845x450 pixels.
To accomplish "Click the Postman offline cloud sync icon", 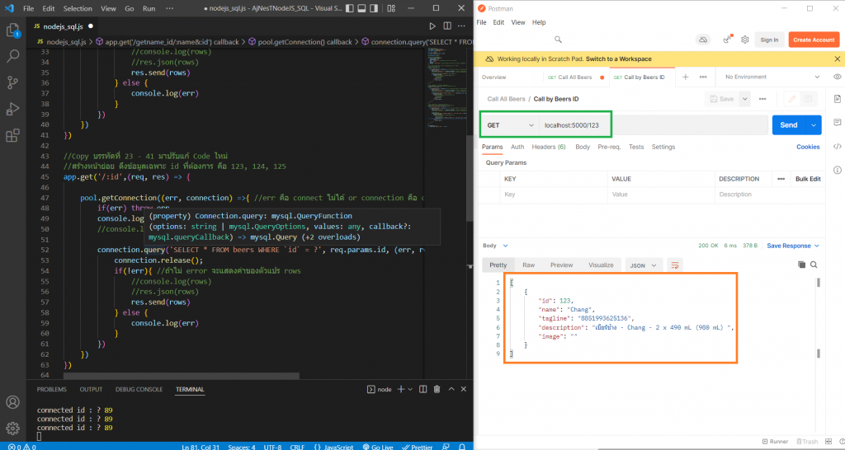I will tap(703, 40).
